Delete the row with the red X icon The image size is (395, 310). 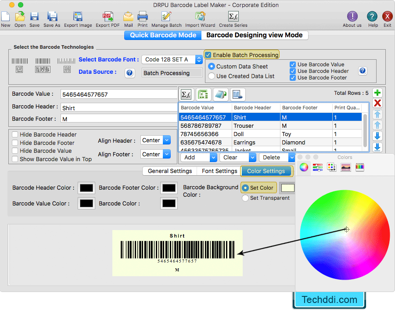point(377,103)
